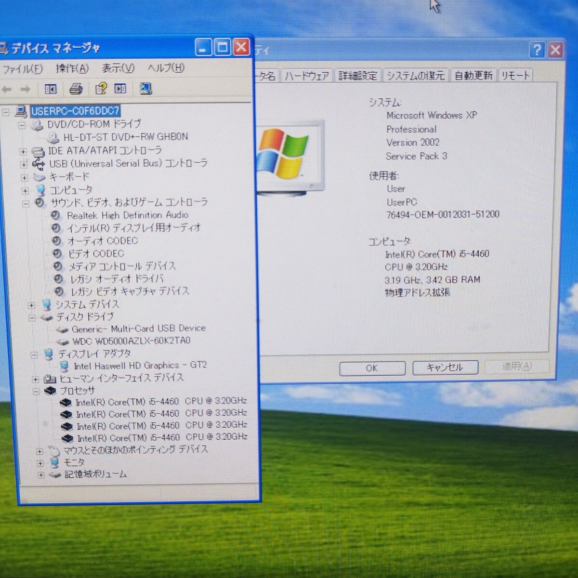Select Intel Haswell HD Graphics - GT2 adapter
This screenshot has width=578, height=578.
[140, 366]
